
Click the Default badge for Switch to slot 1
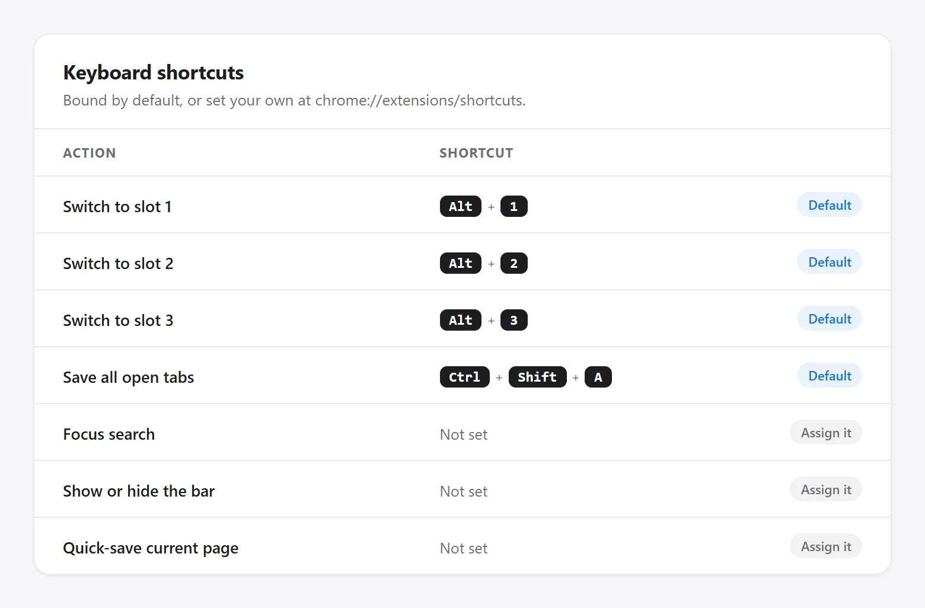[x=829, y=205]
